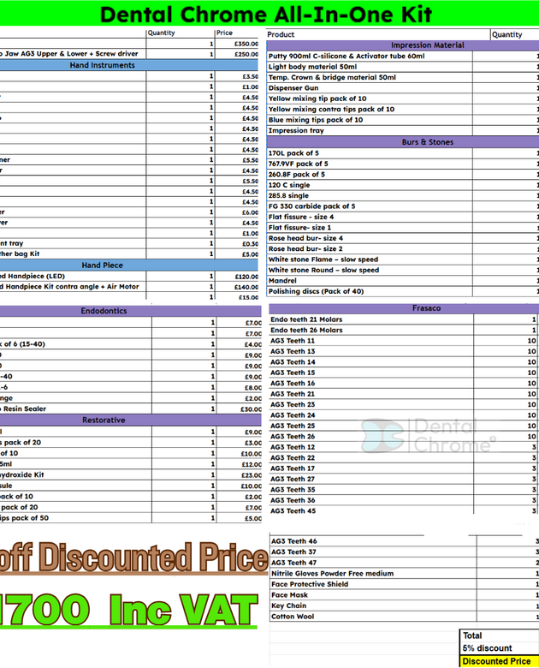Select '170L pack of 5'
This screenshot has height=668, width=539.
(293, 153)
